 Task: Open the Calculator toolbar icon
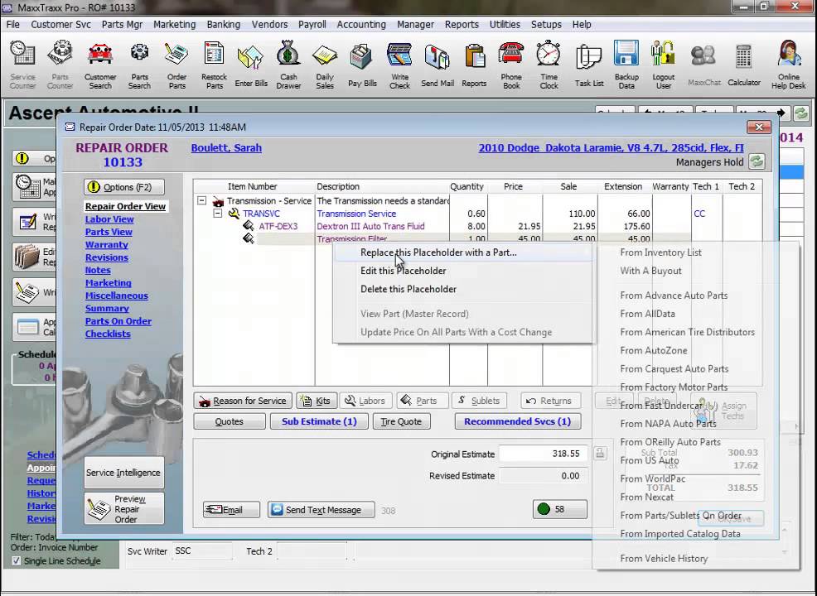click(x=743, y=65)
